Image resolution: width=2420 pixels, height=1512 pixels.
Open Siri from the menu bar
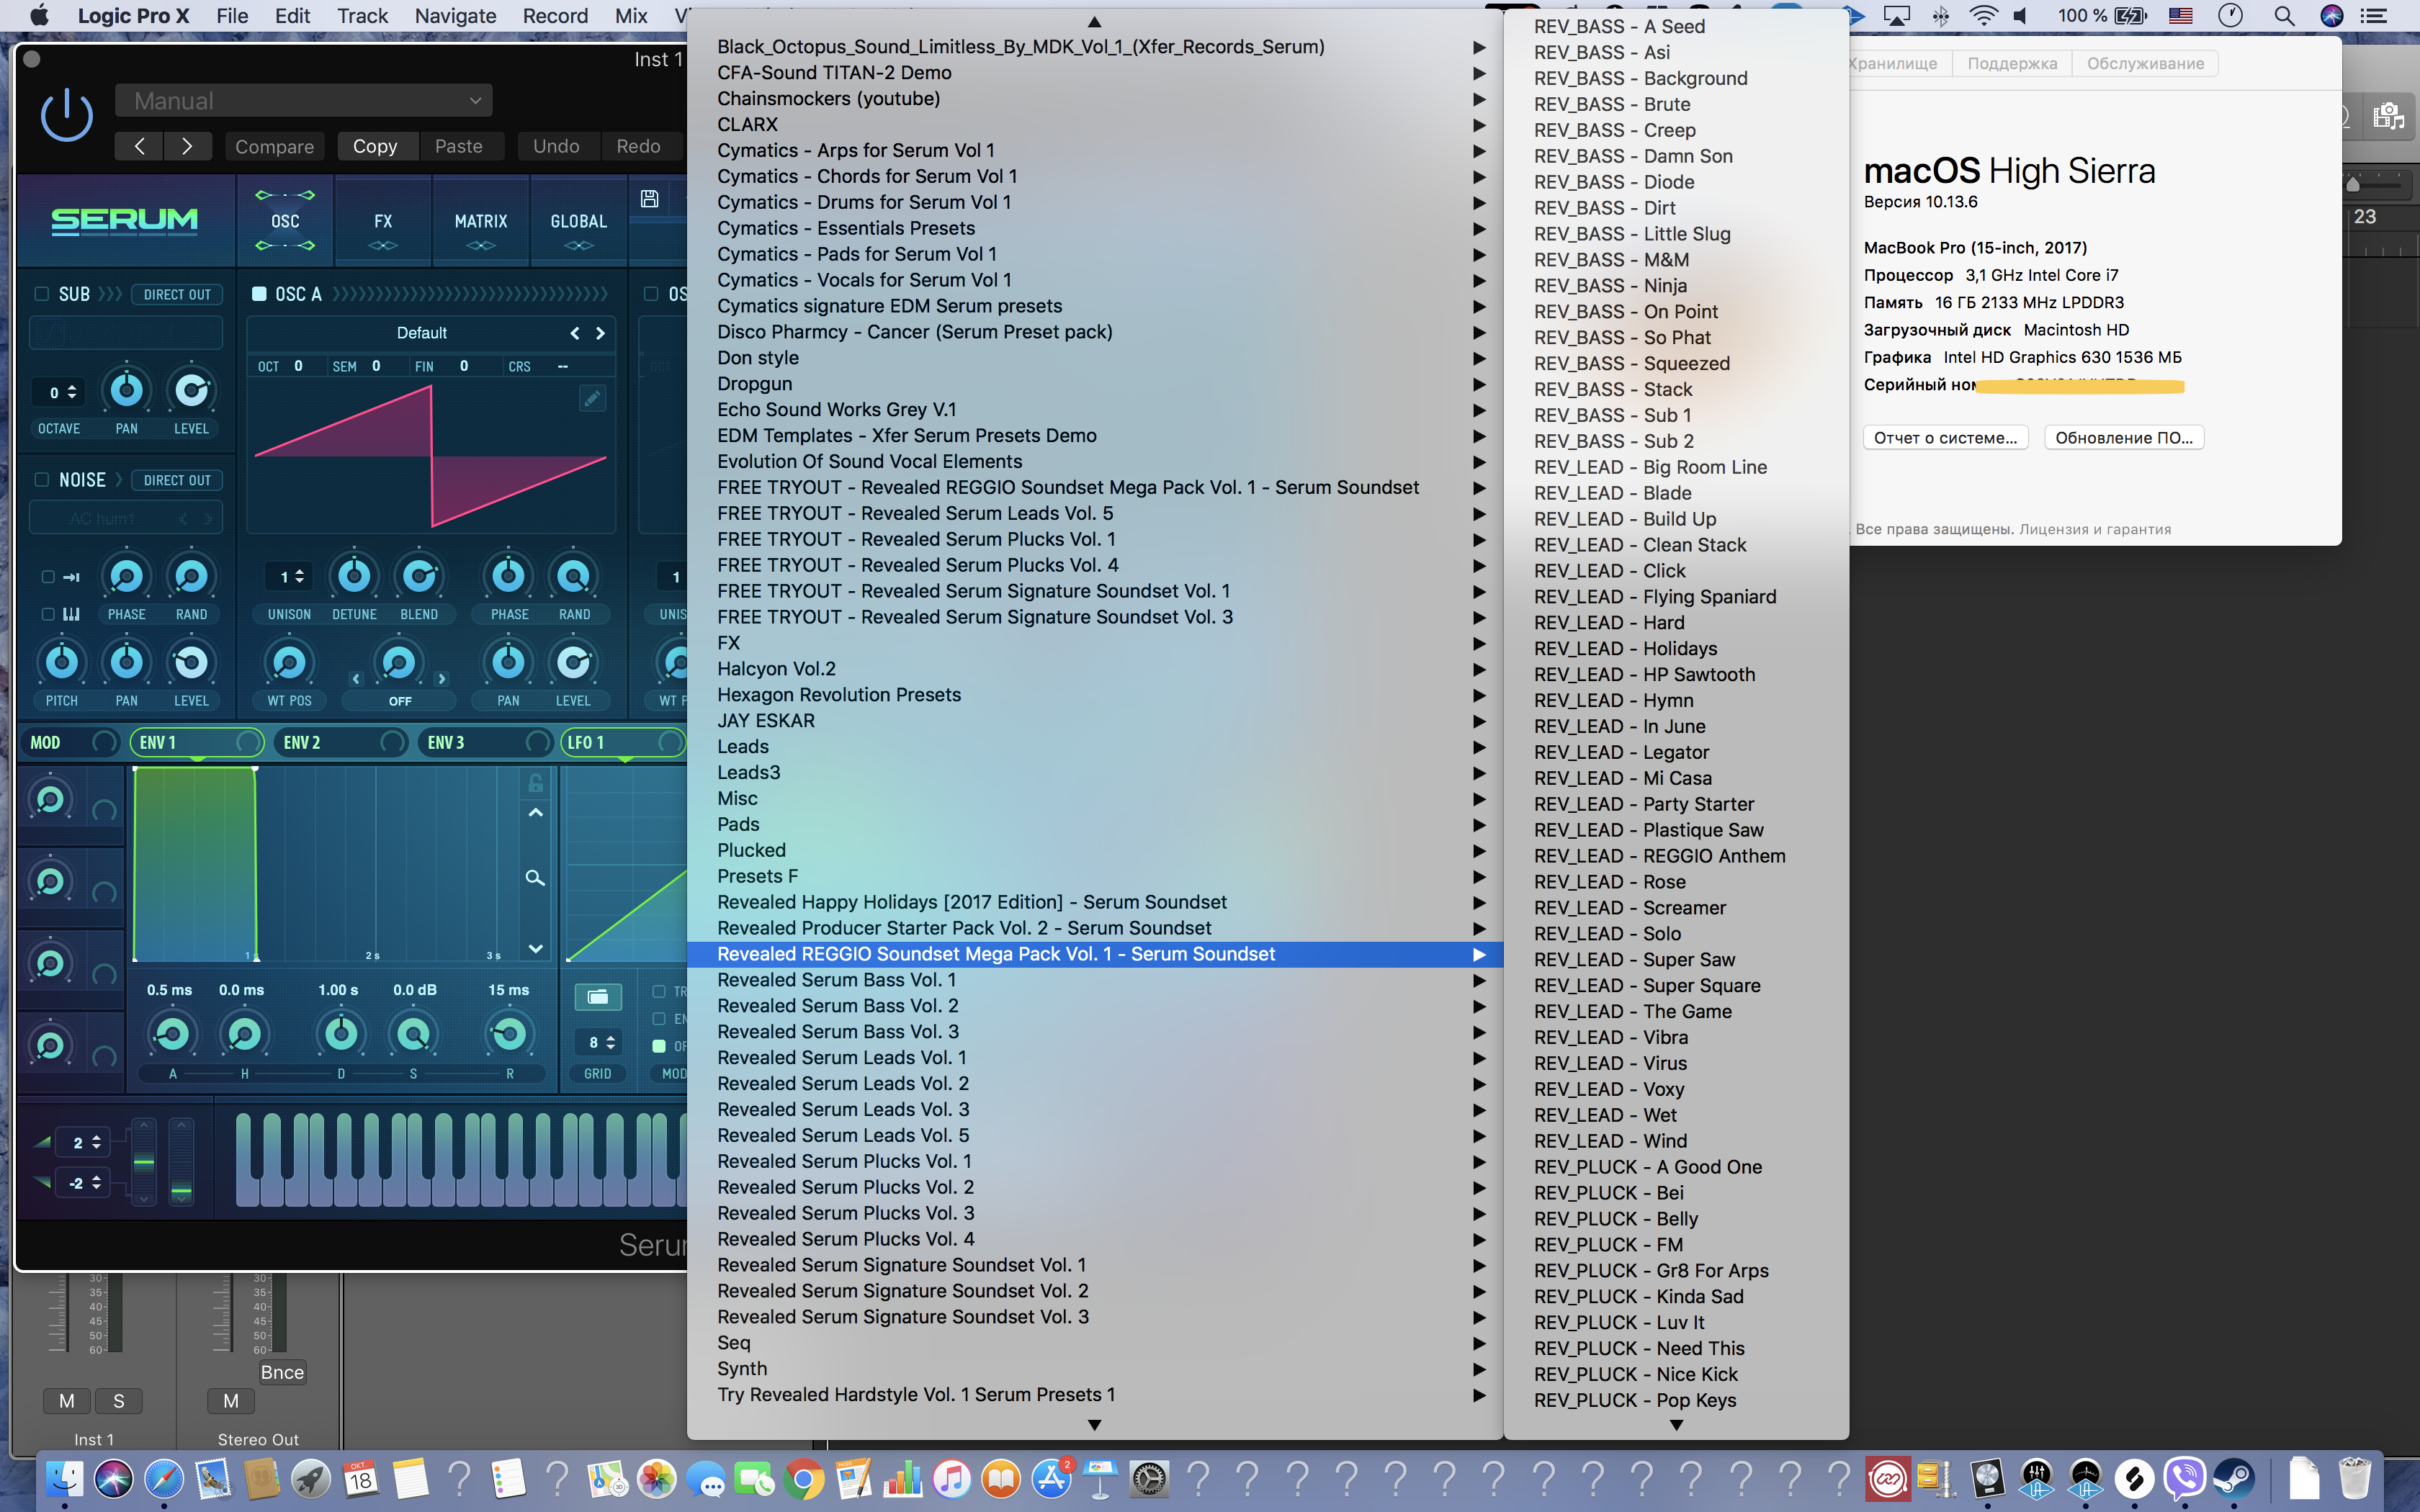pyautogui.click(x=2332, y=15)
